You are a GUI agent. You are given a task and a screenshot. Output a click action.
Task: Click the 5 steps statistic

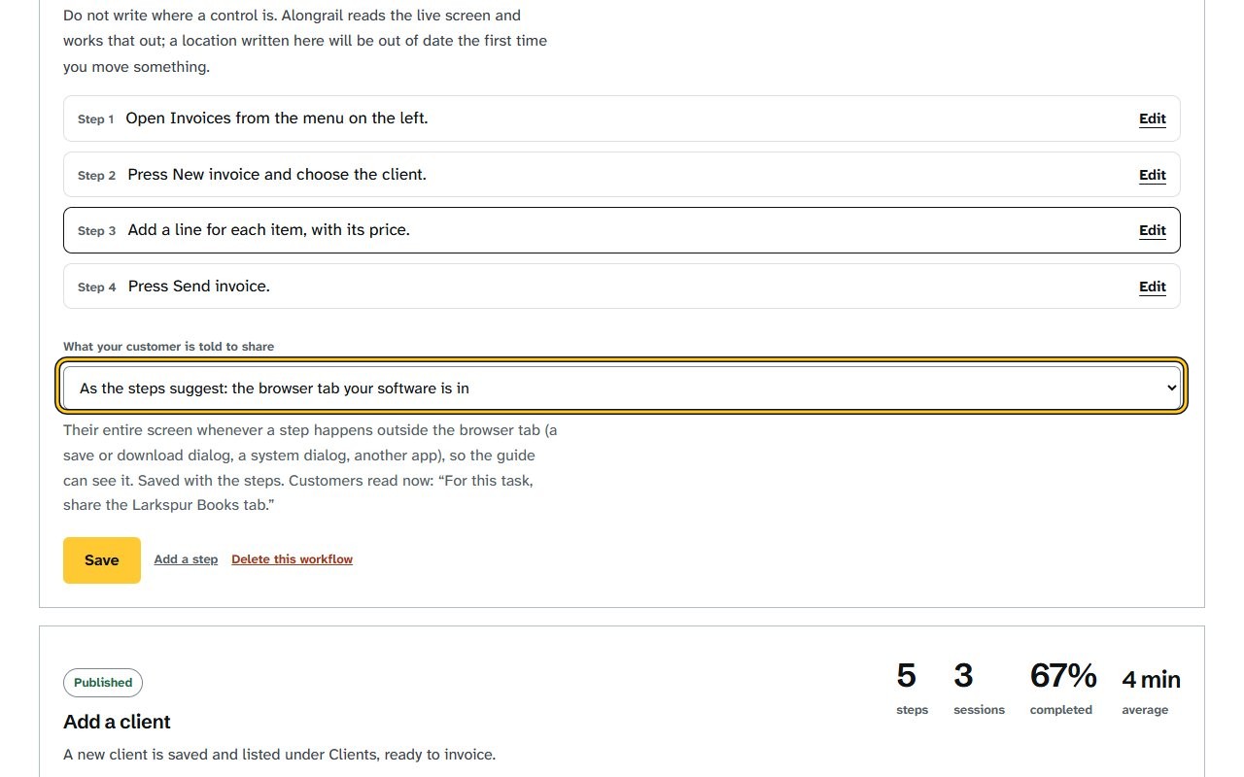912,689
